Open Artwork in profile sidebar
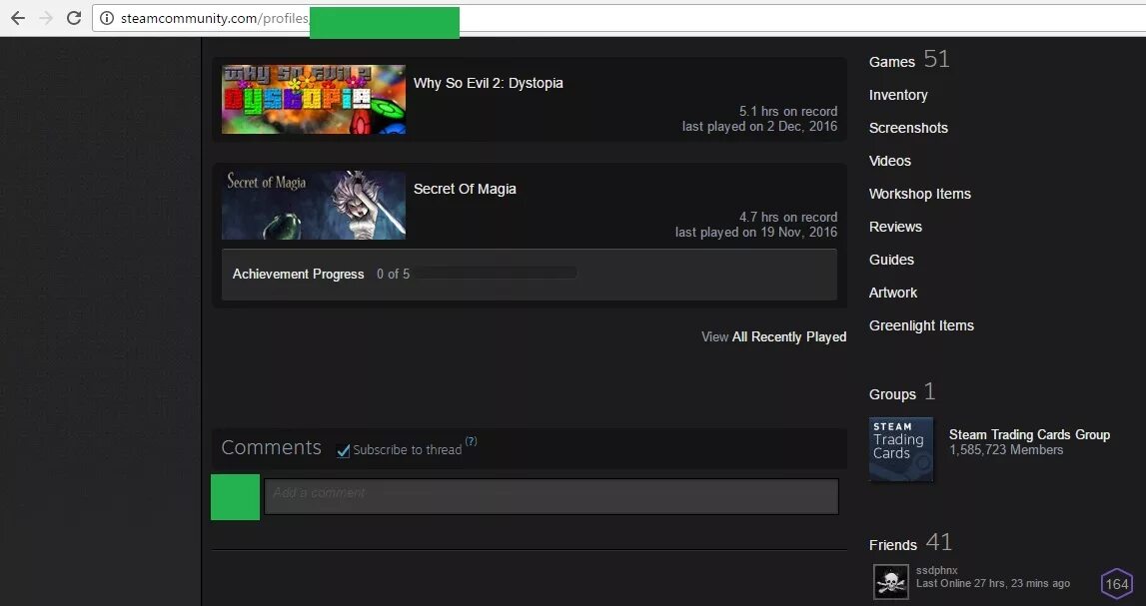 (893, 293)
